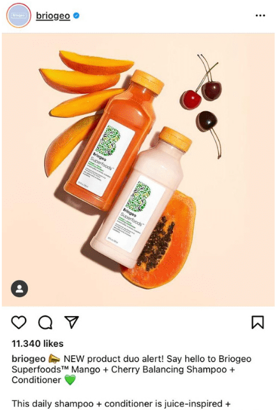Click the blue verified badge

tap(77, 16)
